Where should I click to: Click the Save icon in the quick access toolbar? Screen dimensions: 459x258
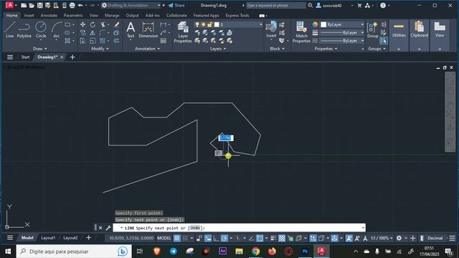tap(40, 5)
